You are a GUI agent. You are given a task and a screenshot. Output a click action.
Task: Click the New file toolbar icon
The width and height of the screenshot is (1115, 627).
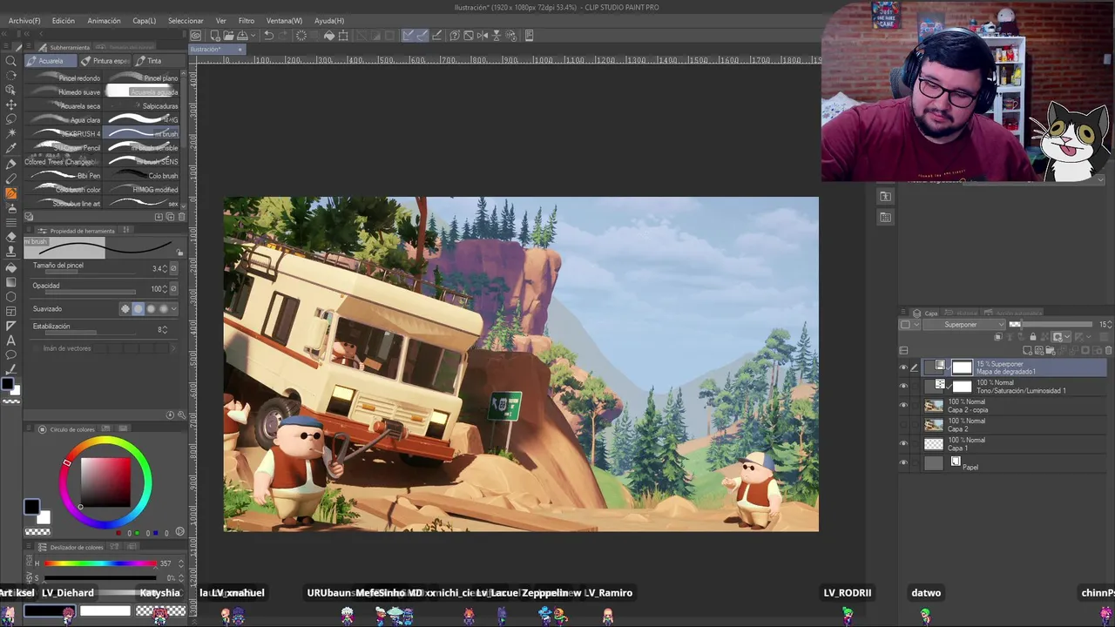coord(214,36)
